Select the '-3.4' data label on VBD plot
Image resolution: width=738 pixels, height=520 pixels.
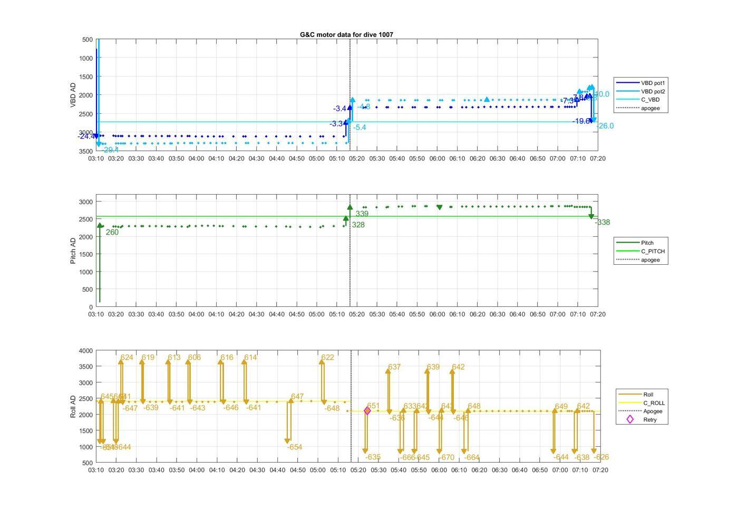[339, 109]
